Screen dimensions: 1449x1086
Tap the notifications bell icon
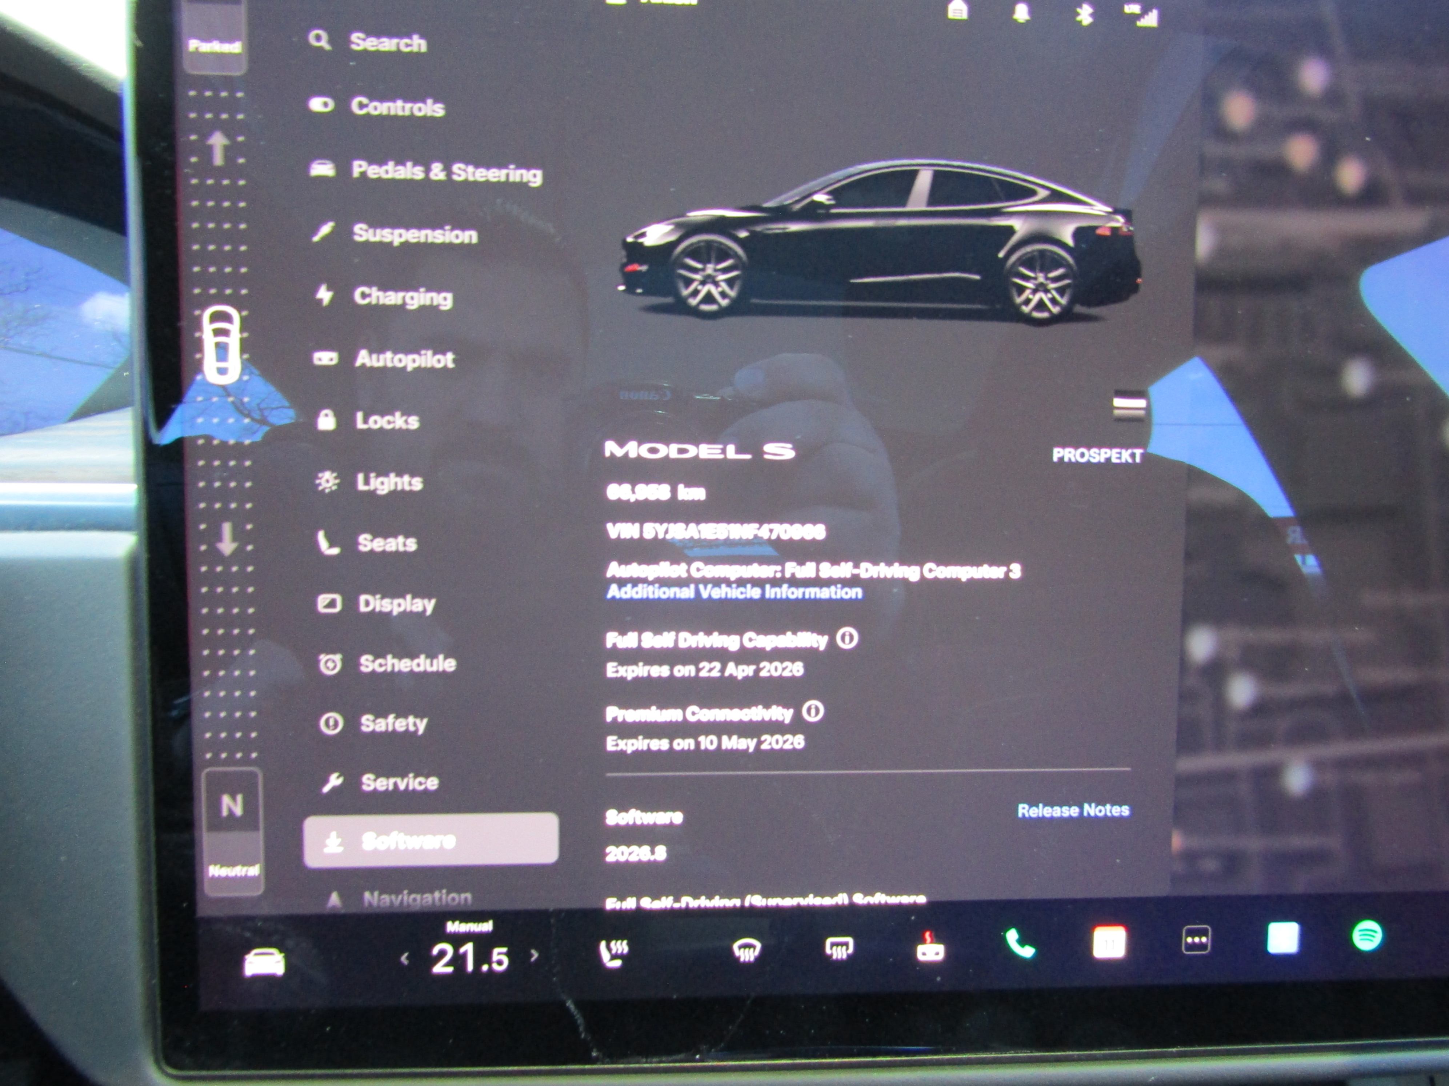[1021, 12]
